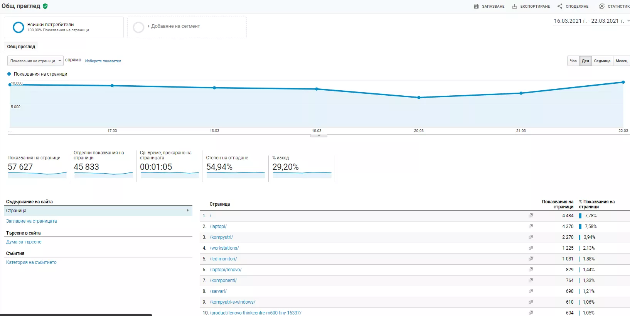Open /laptopi/ page in new window icon
630x316 pixels.
click(531, 226)
